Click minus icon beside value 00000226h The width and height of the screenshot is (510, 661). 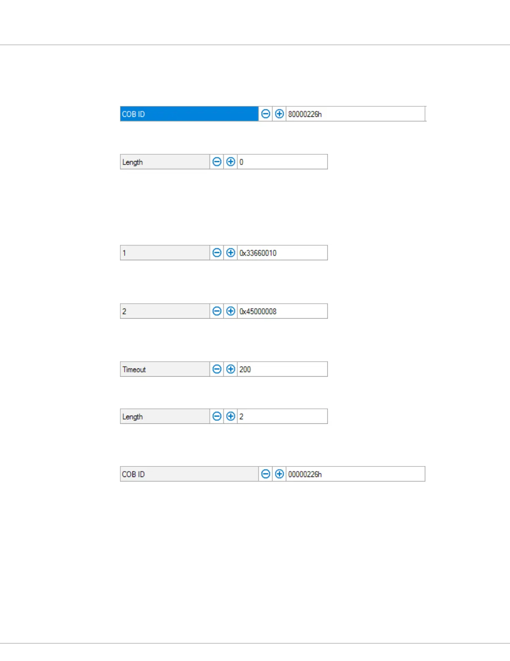point(265,474)
